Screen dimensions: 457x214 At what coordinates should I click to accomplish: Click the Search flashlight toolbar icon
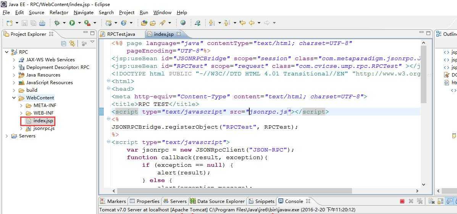pos(162,23)
